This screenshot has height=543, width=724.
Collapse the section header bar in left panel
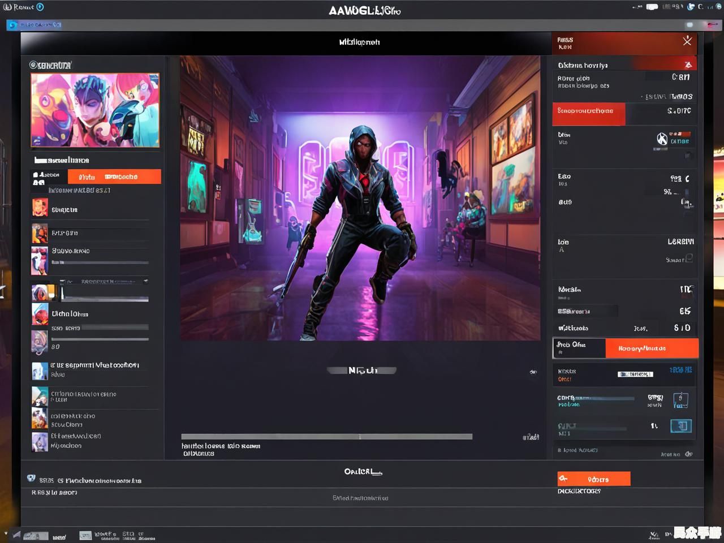click(x=62, y=160)
